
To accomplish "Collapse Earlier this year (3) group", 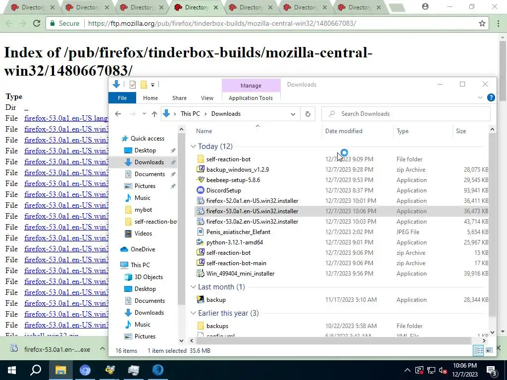I will click(x=193, y=313).
